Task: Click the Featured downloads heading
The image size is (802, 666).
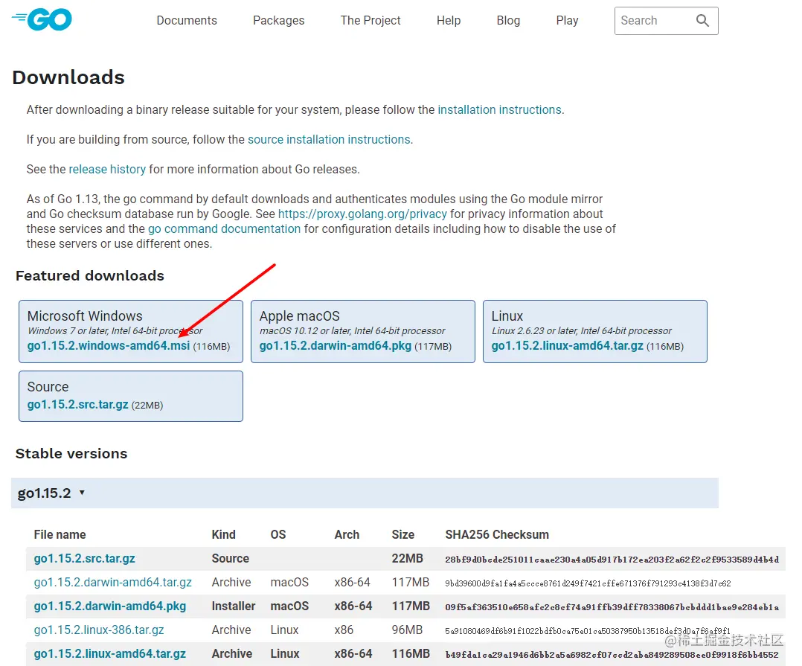Action: click(x=90, y=276)
